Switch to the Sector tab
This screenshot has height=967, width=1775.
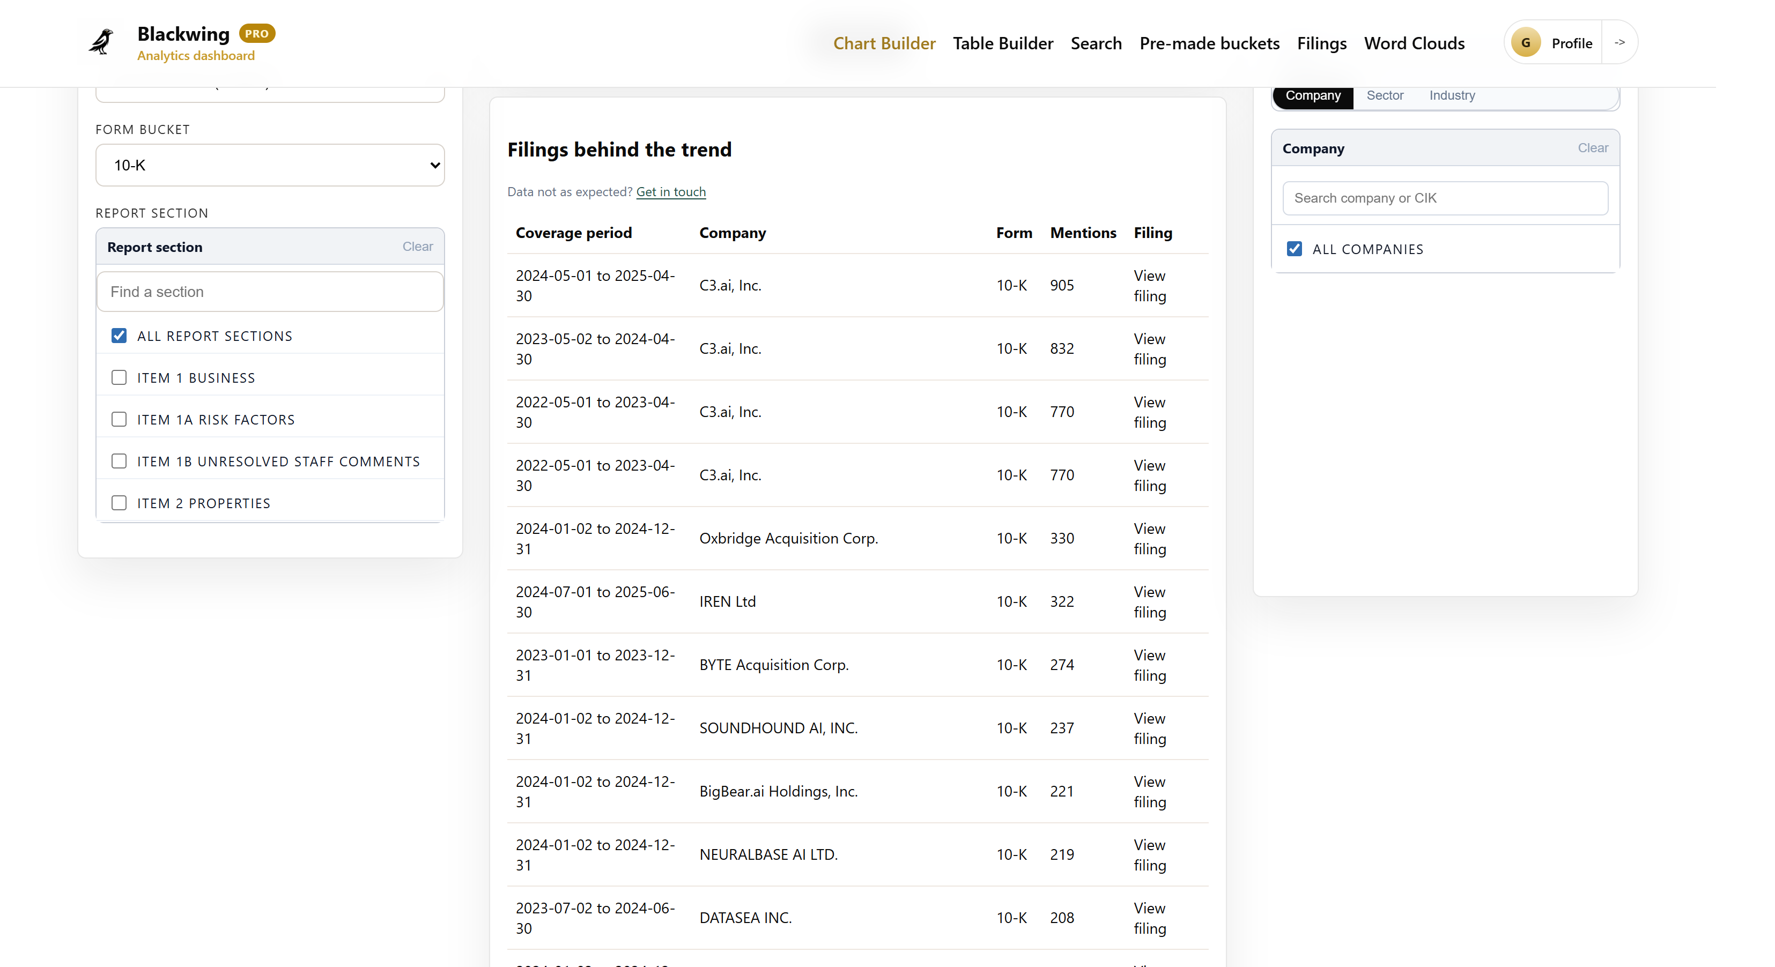pyautogui.click(x=1384, y=96)
